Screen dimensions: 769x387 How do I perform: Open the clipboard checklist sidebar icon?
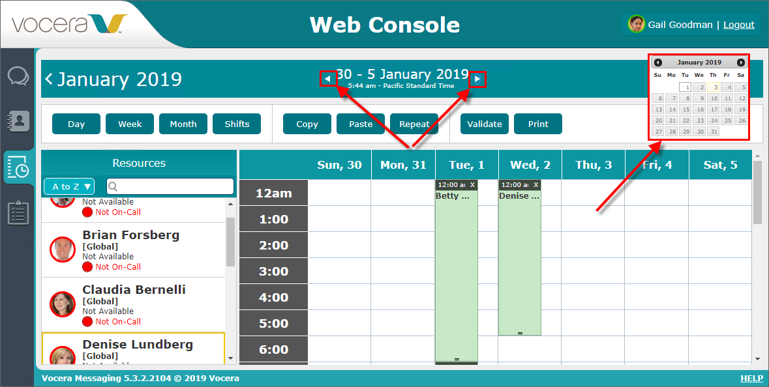[x=18, y=212]
